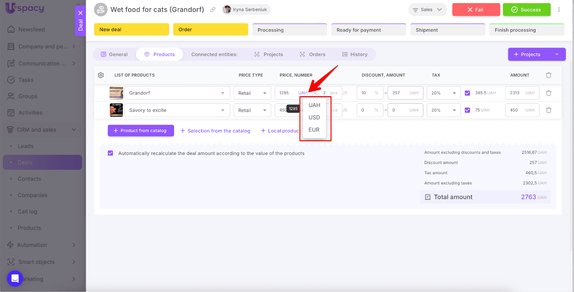Delete the Grandorf product row
Image resolution: width=574 pixels, height=292 pixels.
point(549,93)
